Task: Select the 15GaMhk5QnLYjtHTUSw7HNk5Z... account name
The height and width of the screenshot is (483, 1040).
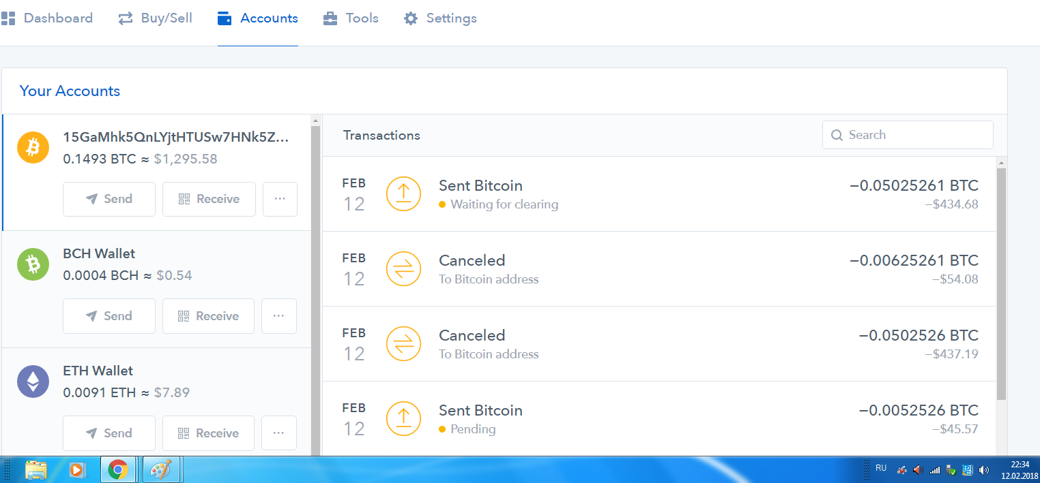Action: [176, 137]
